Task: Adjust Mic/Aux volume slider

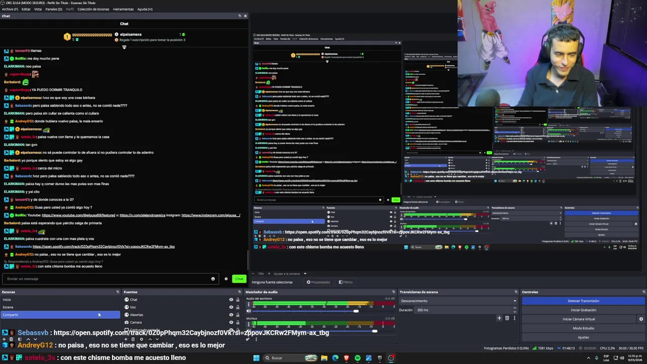Action: point(375,331)
